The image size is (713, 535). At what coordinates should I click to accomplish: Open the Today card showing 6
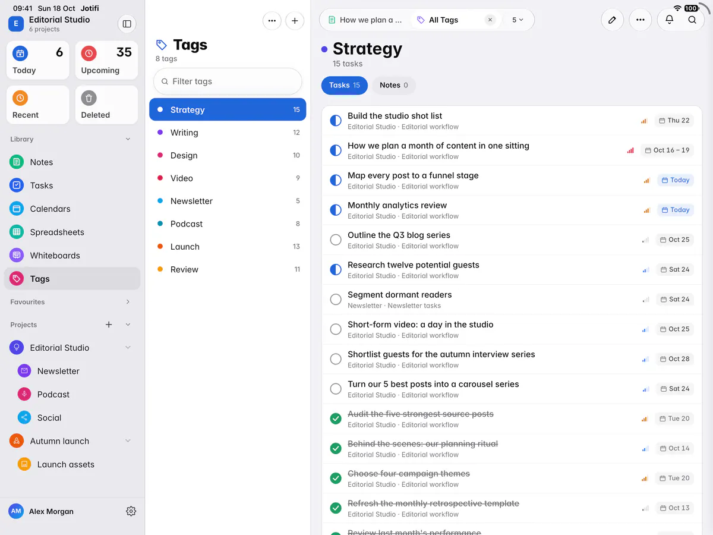coord(38,61)
